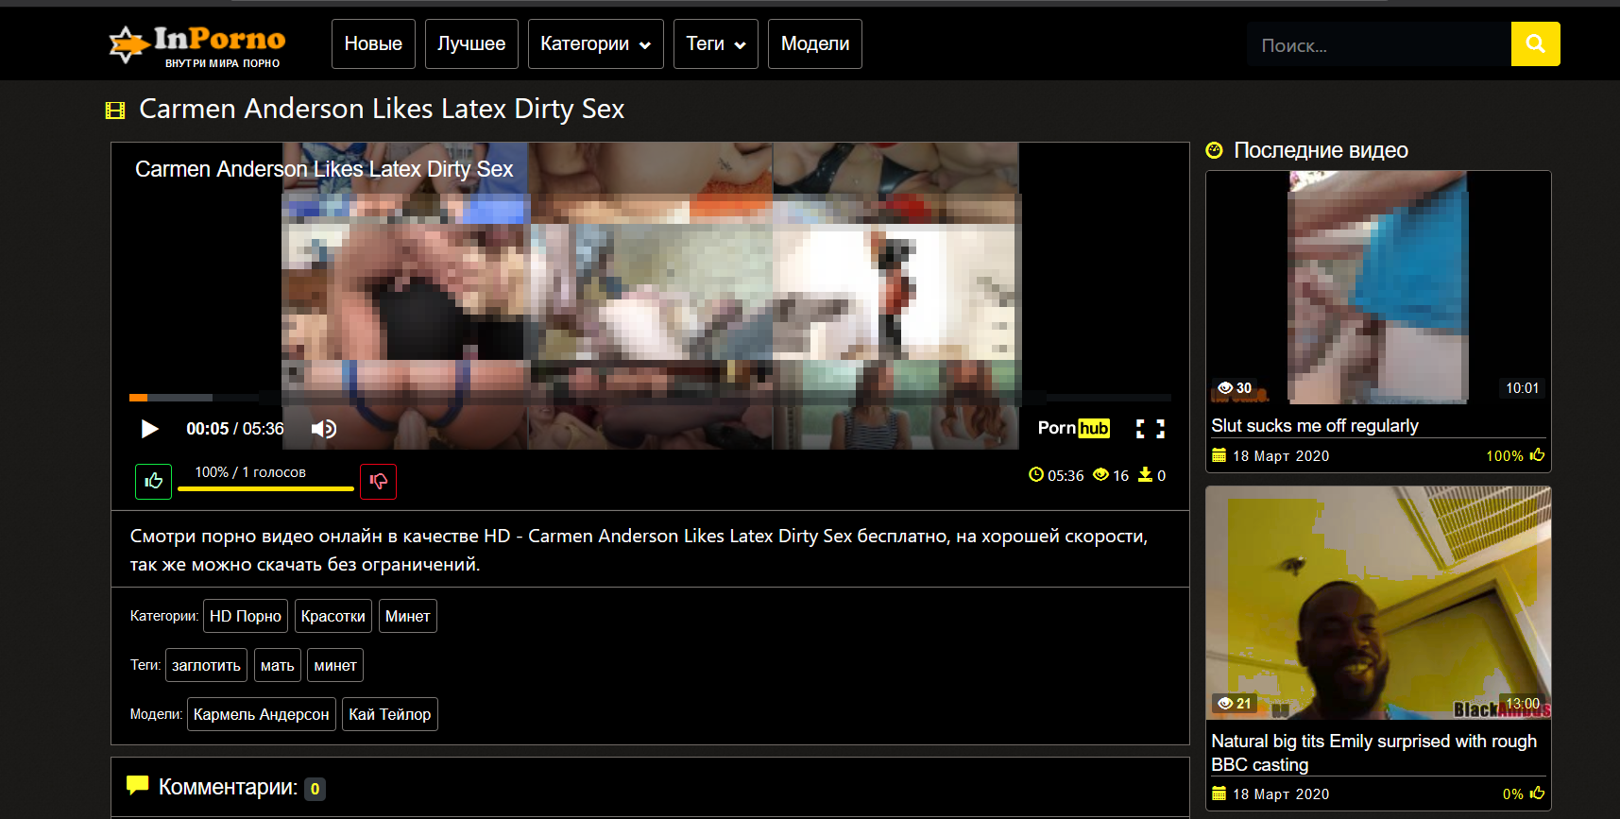Open the sidebar video title mentioning Emily
This screenshot has height=819, width=1620.
[x=1374, y=753]
